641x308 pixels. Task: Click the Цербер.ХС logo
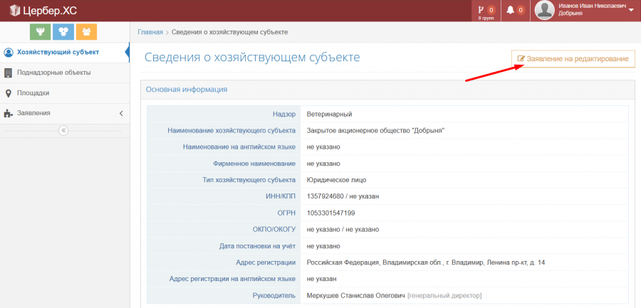(x=46, y=10)
